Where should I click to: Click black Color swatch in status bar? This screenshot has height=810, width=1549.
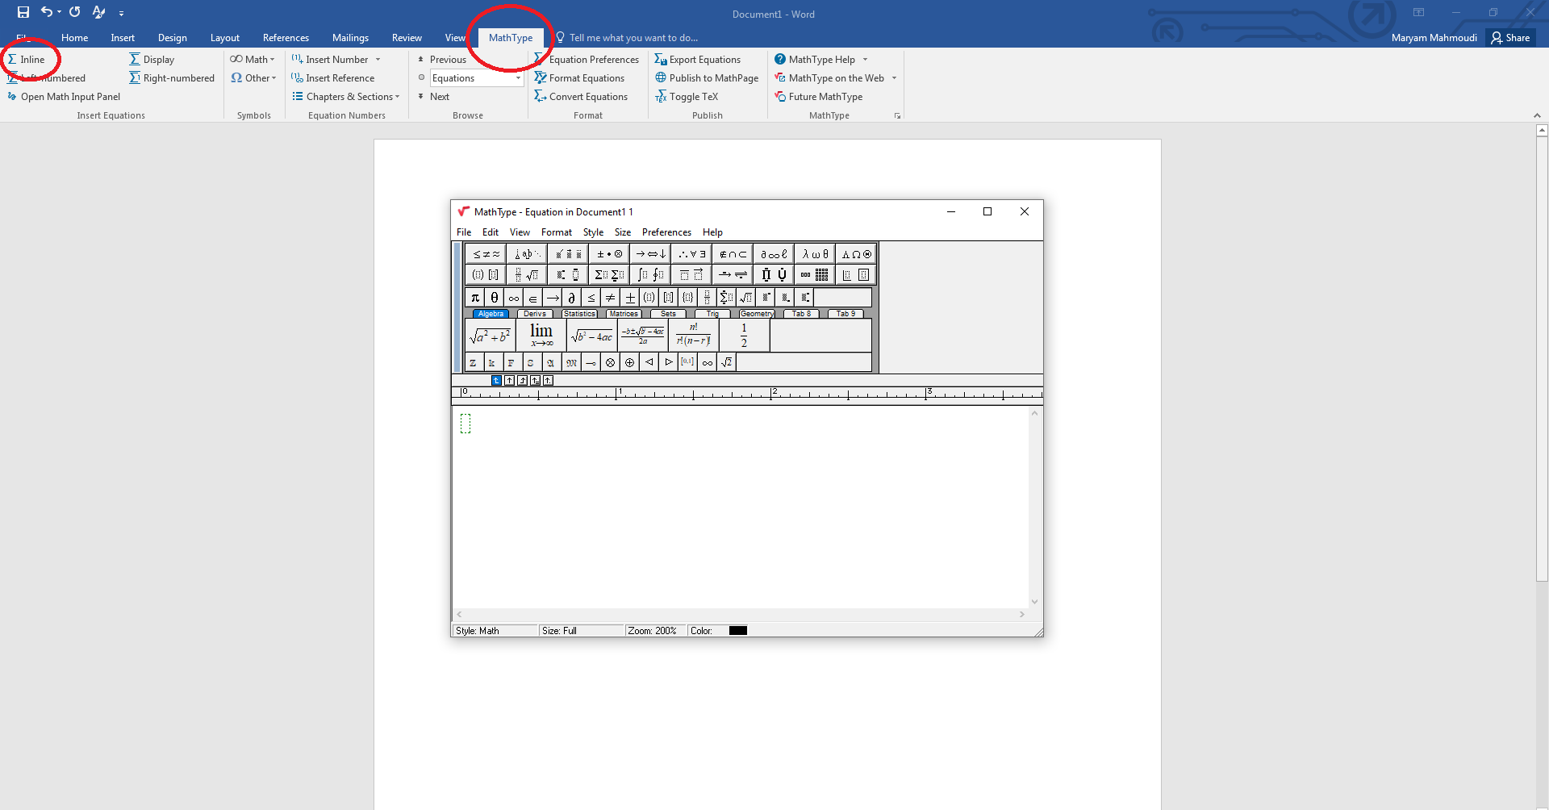[x=738, y=631]
